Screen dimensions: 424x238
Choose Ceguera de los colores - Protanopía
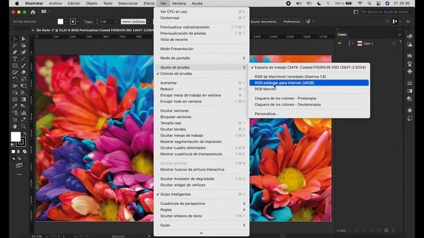[309, 99]
